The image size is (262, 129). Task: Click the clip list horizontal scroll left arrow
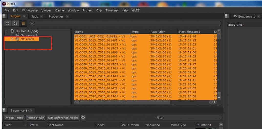click(76, 102)
